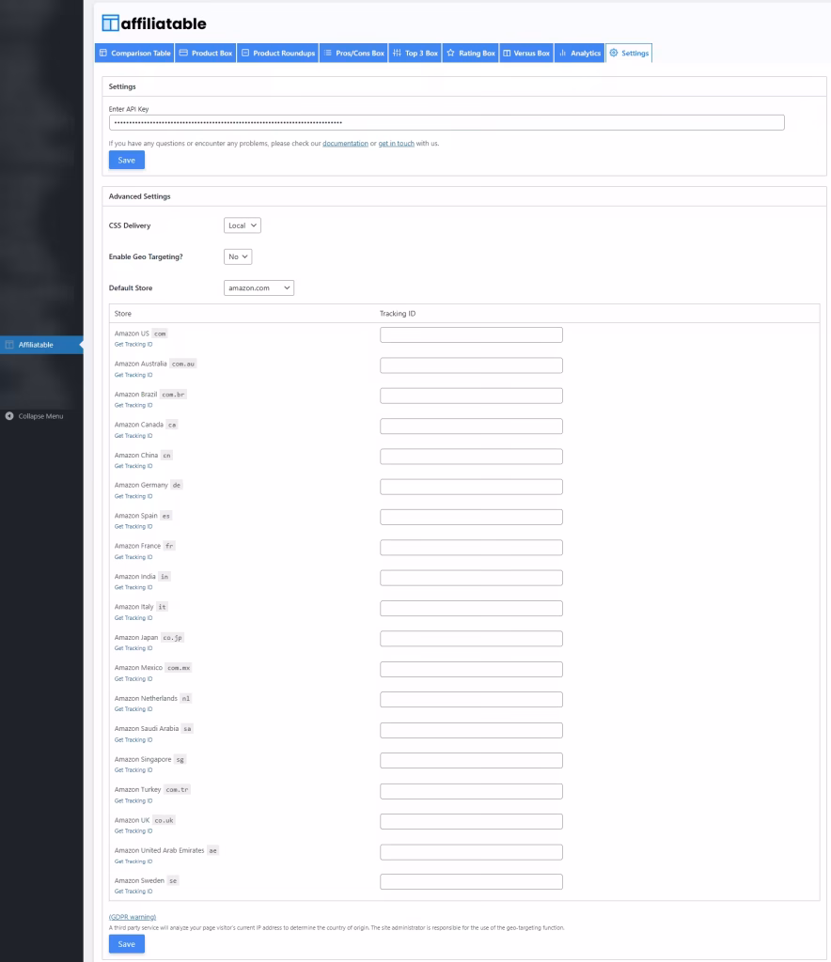831x962 pixels.
Task: Click the API Key input field
Action: coord(447,123)
